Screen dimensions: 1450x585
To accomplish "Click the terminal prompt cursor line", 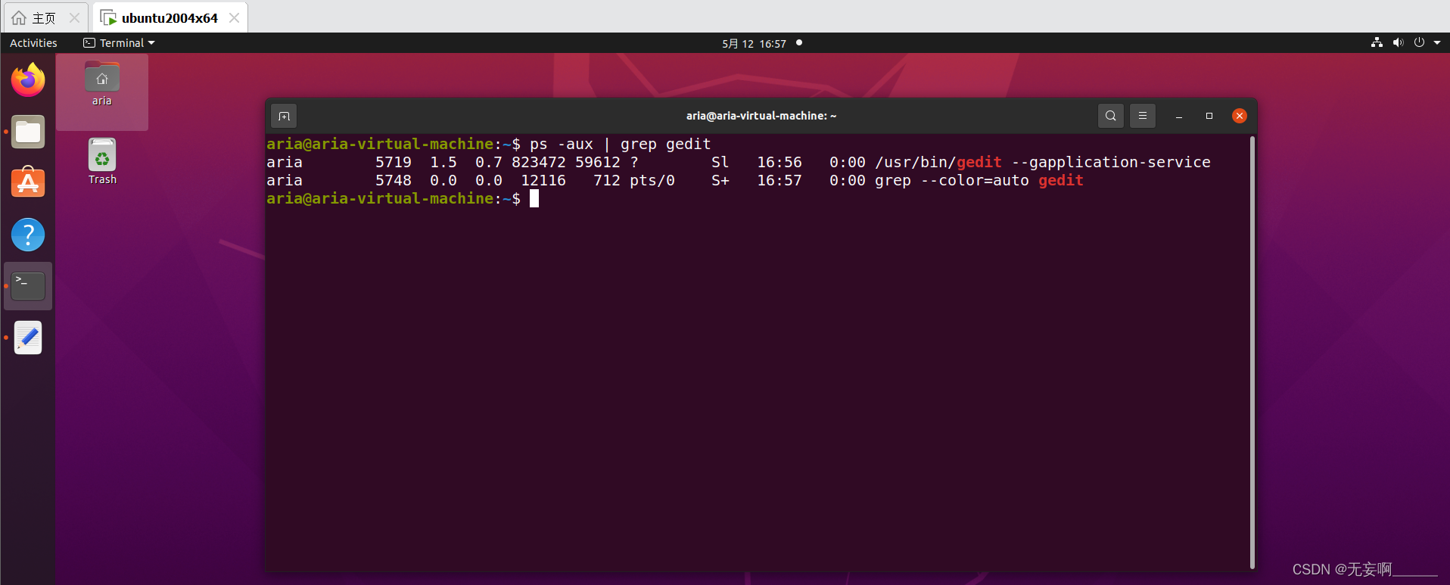I will [x=403, y=198].
